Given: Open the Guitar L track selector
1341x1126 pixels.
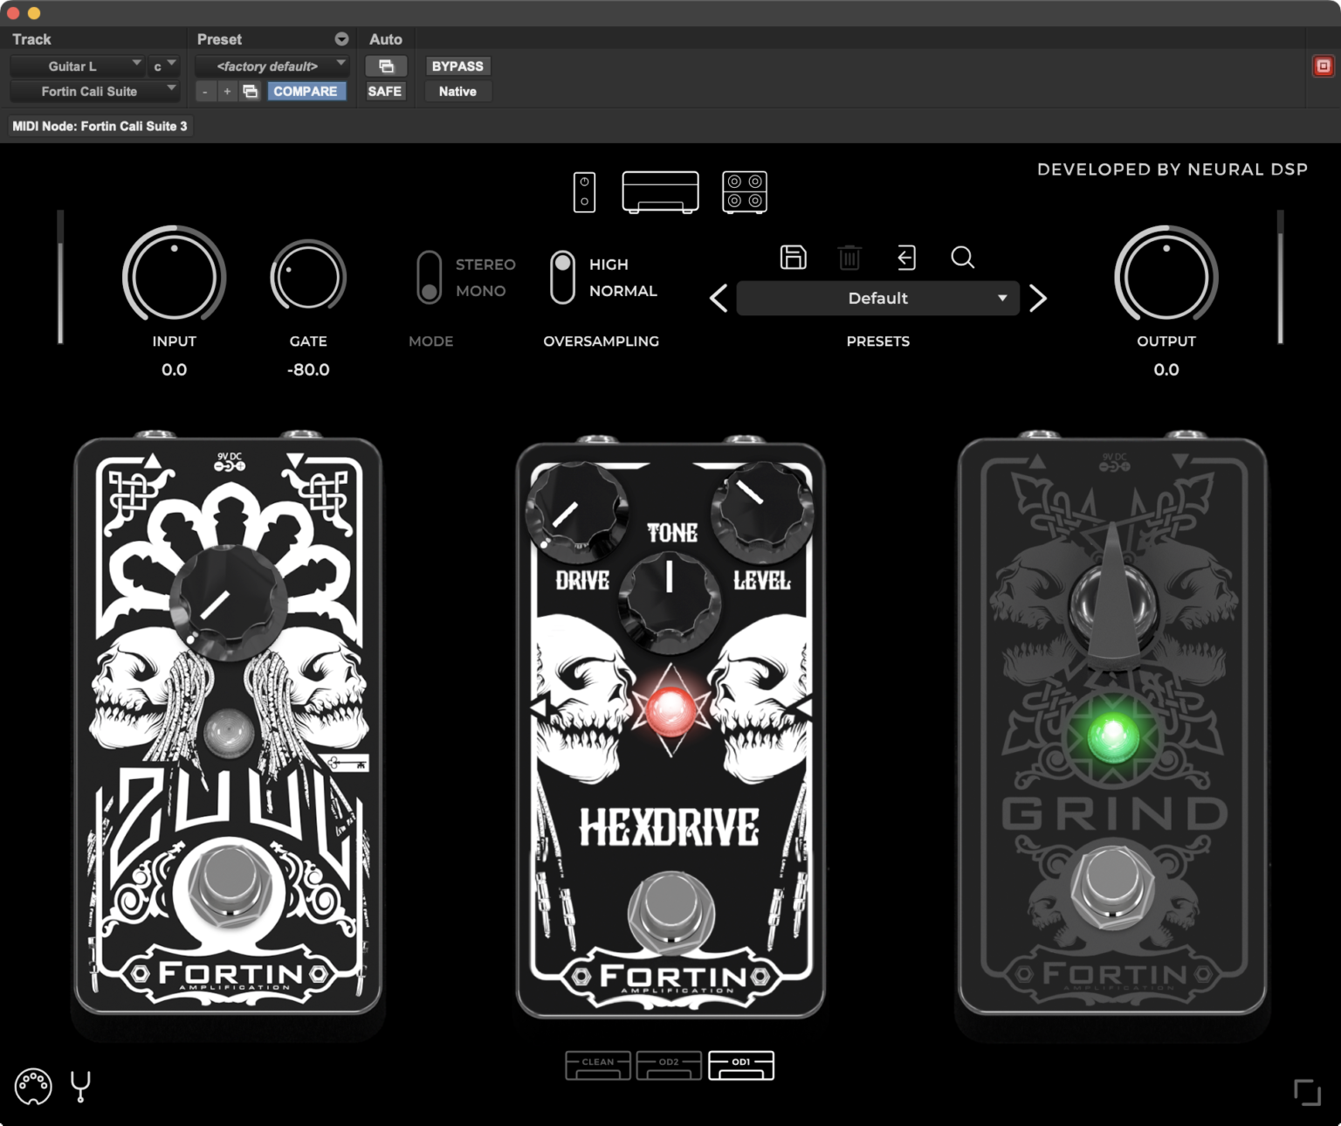Looking at the screenshot, I should 79,66.
